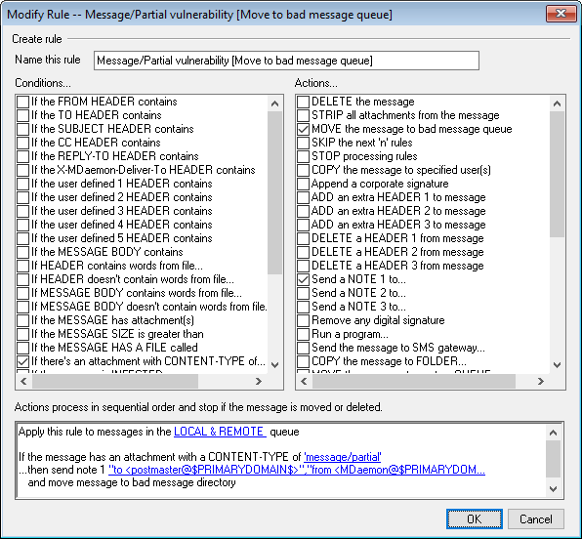Check 'If the user defined 3 HEADER contains'
Viewport: 582px width, 539px height.
coord(23,211)
